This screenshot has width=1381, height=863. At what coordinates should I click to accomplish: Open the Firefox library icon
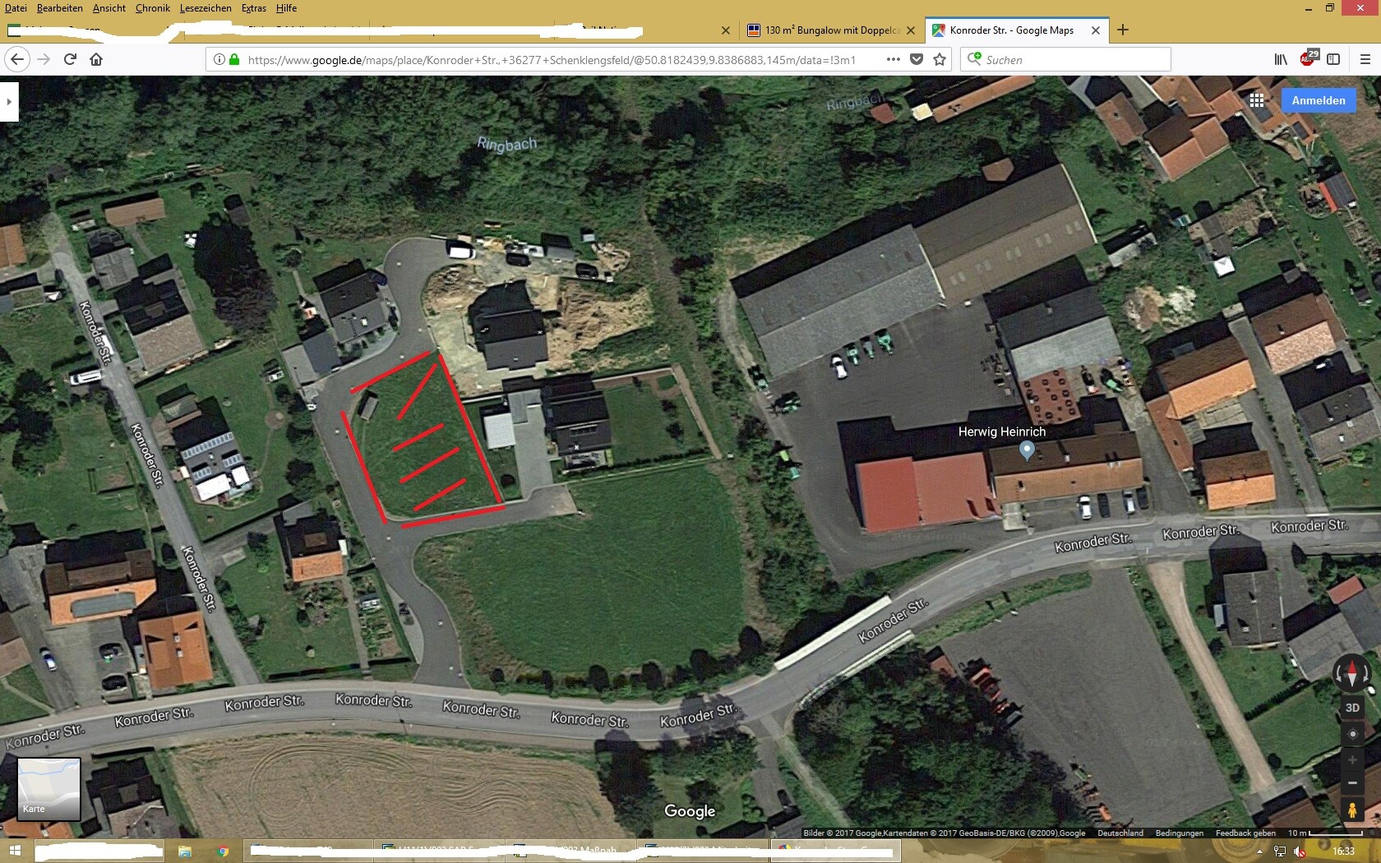coord(1281,59)
